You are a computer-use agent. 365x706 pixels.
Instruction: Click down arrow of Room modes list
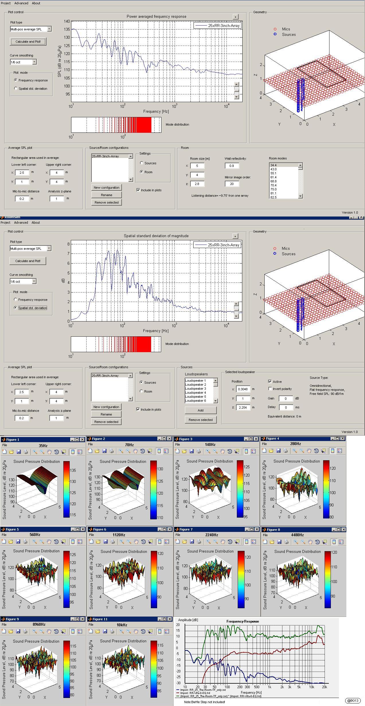point(300,196)
